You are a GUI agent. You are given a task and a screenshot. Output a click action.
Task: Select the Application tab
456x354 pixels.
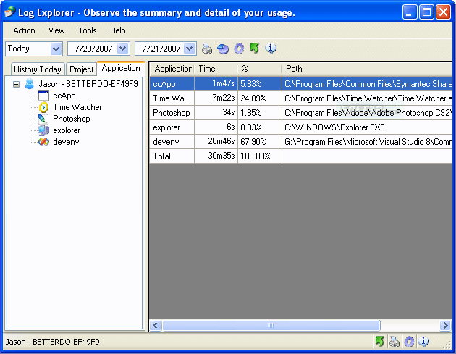121,68
